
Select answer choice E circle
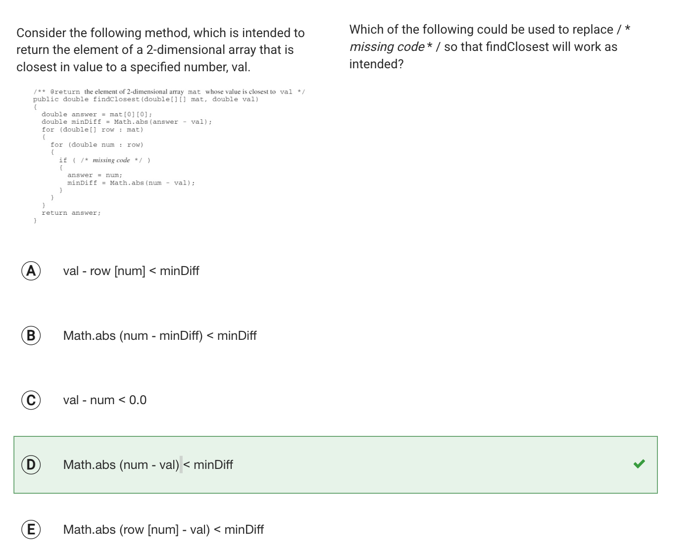31,529
